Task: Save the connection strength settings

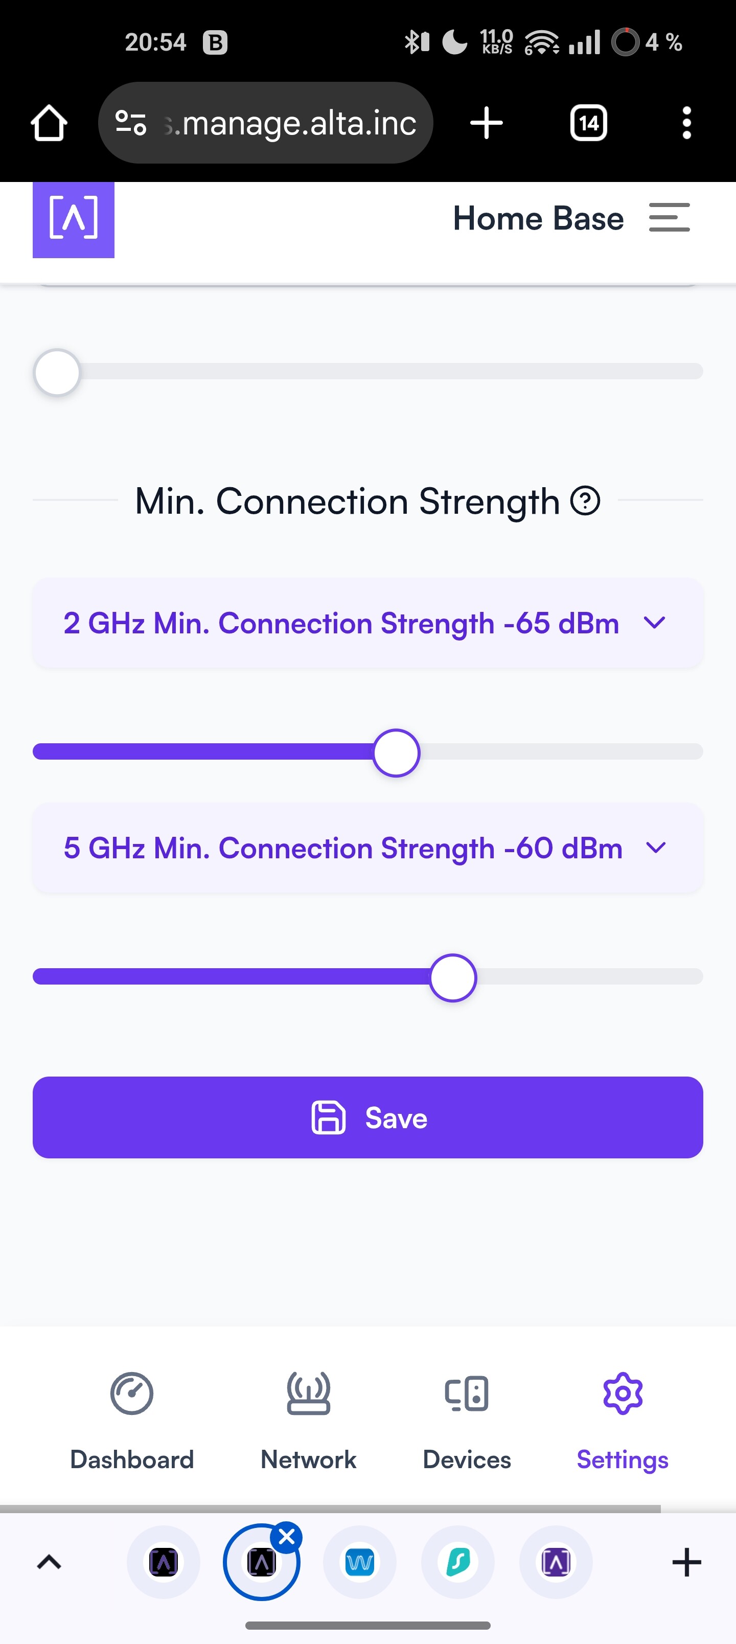Action: (367, 1117)
